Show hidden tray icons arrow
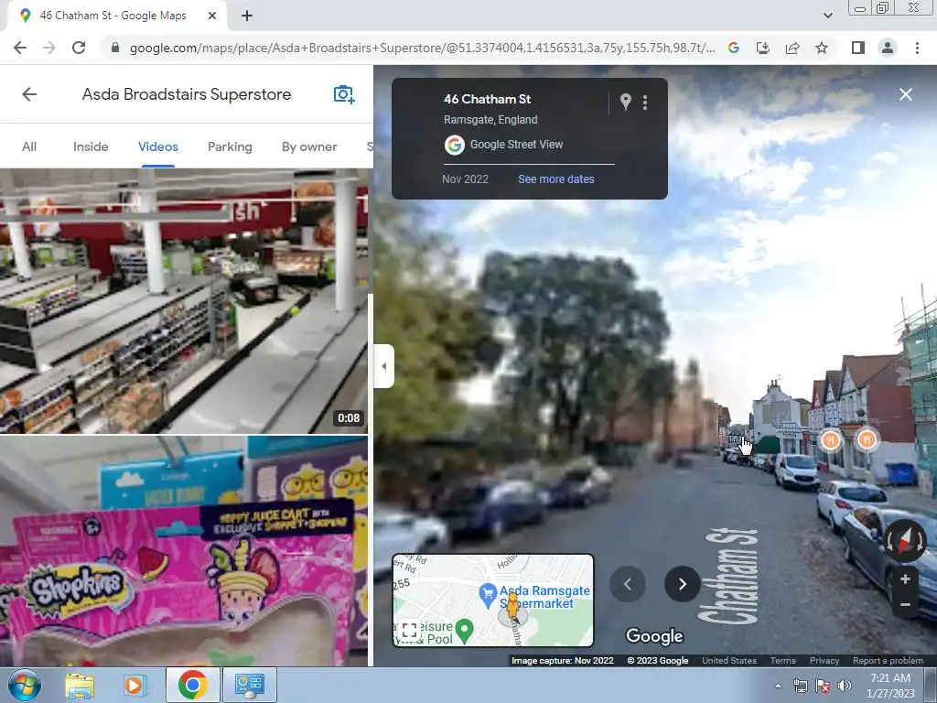Viewport: 937px width, 703px height. click(778, 686)
